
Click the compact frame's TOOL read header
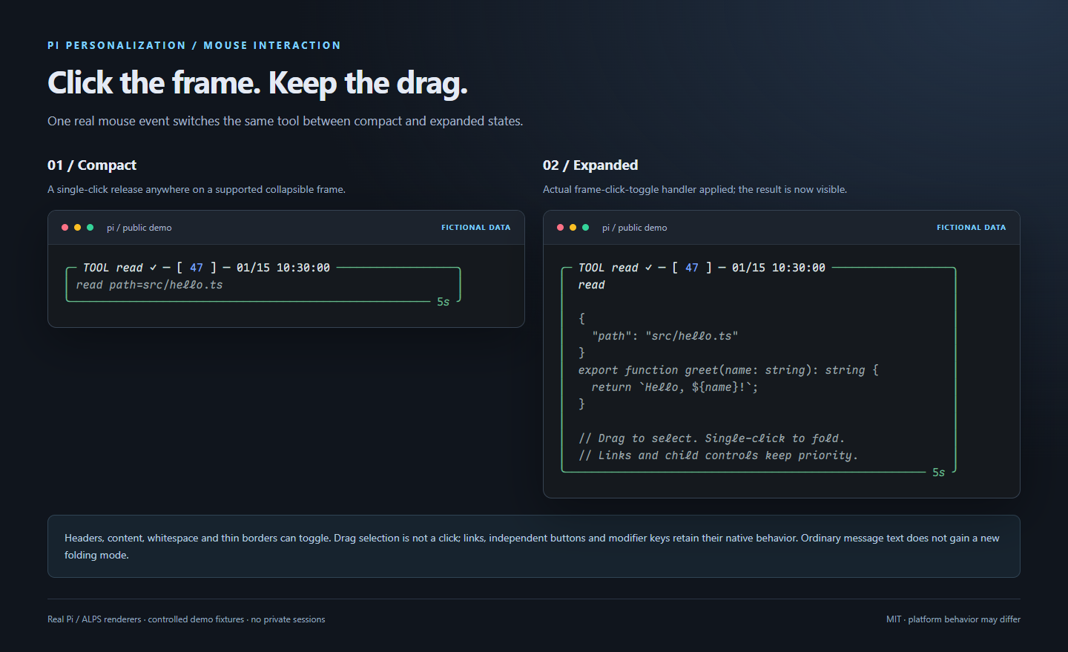tap(113, 268)
